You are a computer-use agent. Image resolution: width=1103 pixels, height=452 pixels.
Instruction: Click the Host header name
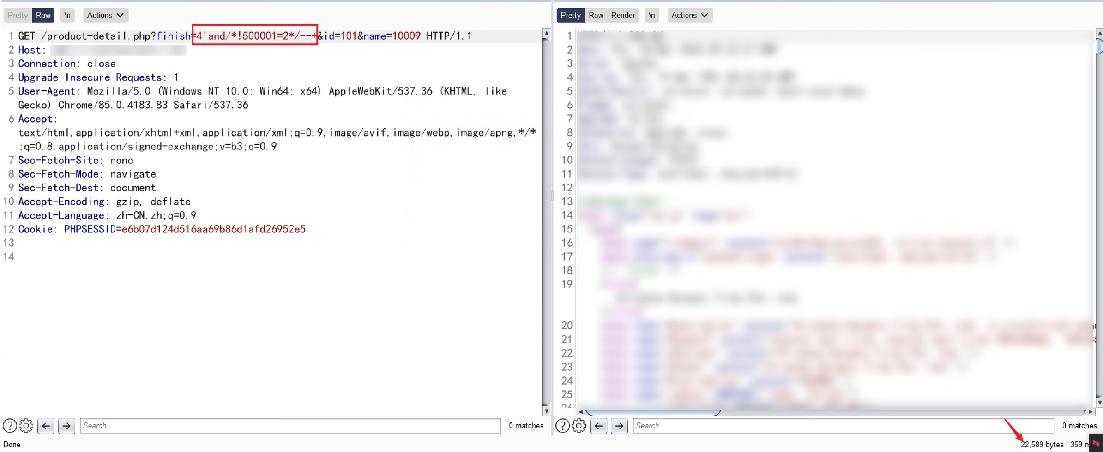pos(30,50)
